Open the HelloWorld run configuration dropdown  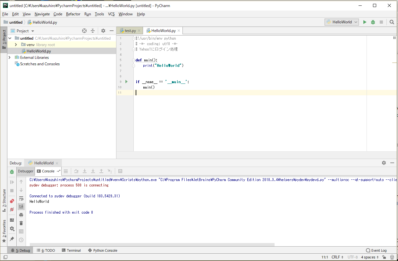[x=342, y=22]
